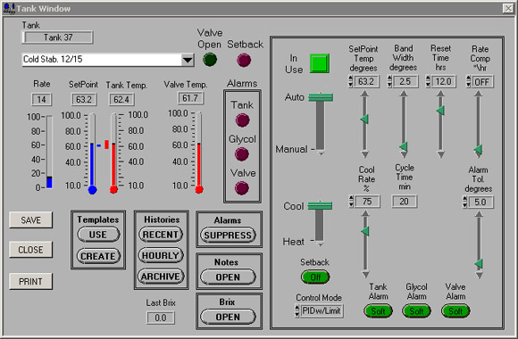The image size is (518, 339).
Task: Click the Valve Open indicator light
Action: (x=210, y=60)
